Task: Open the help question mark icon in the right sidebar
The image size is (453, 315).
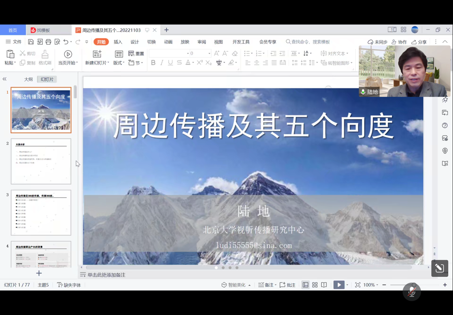Action: pyautogui.click(x=445, y=126)
